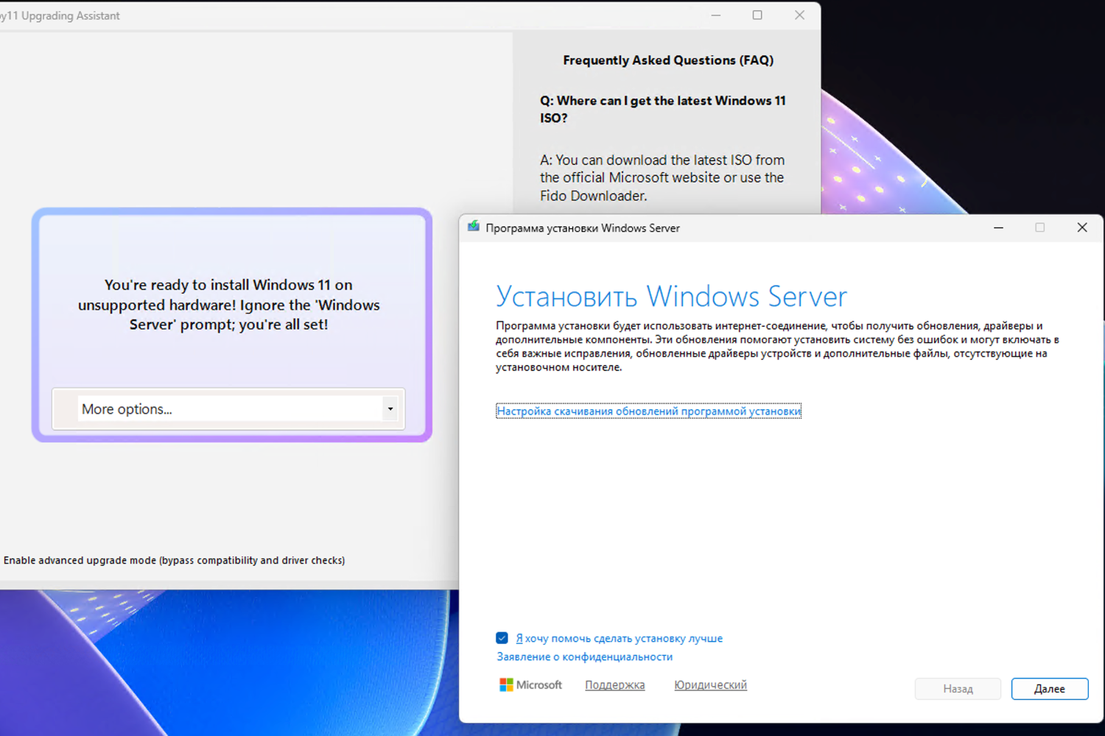Close the Windows Server setup window
Screen dimensions: 1105x736
tap(1082, 227)
